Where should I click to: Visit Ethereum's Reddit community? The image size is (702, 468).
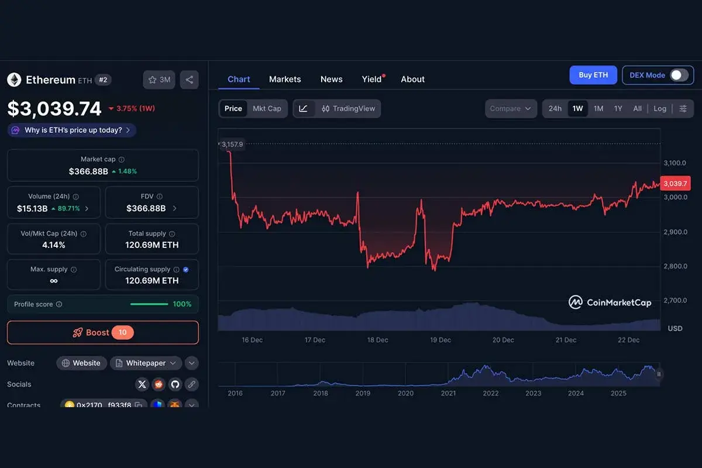click(x=158, y=384)
